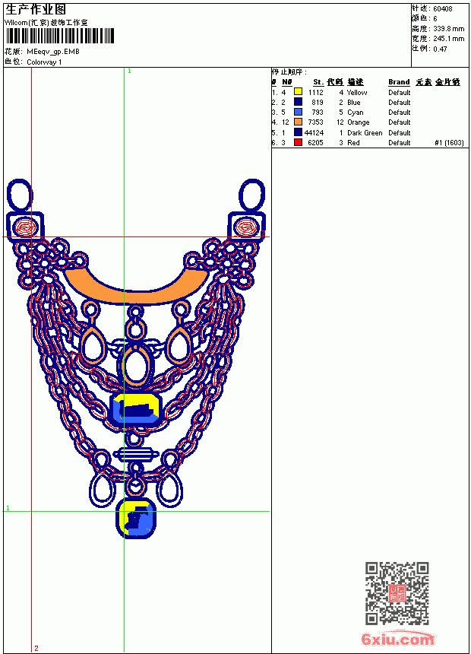Click the sequin entry #1 (1603)

(x=449, y=143)
